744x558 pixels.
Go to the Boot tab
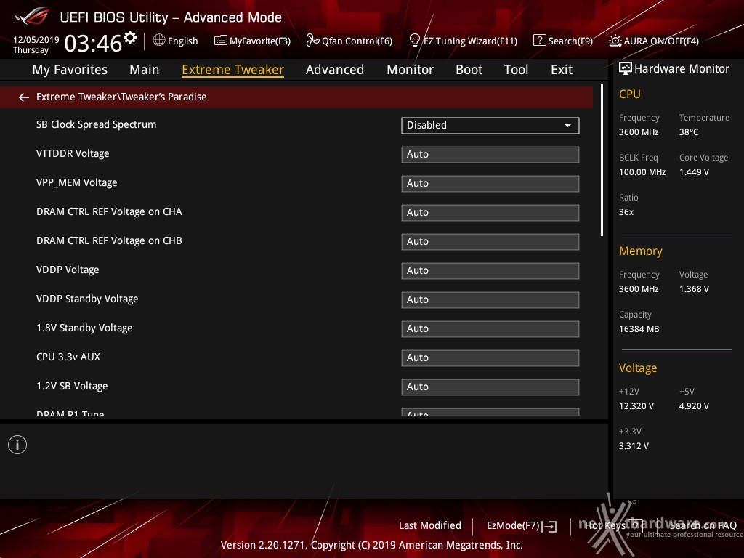tap(469, 70)
